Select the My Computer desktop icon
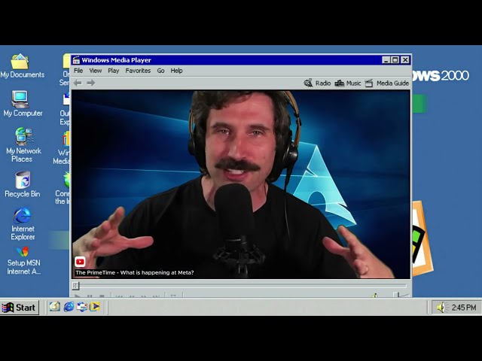 pyautogui.click(x=23, y=104)
